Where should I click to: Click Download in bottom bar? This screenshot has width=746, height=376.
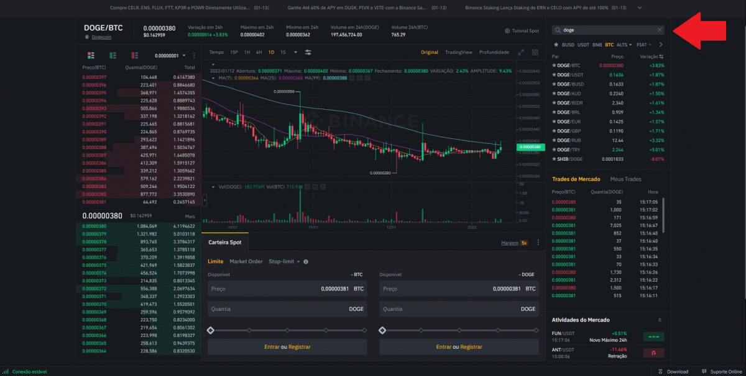(x=673, y=372)
